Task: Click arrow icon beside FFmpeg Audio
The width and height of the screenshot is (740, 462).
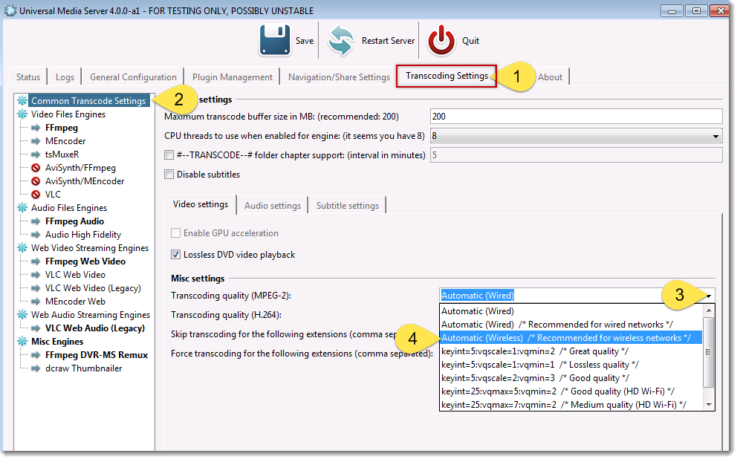Action: tap(36, 221)
